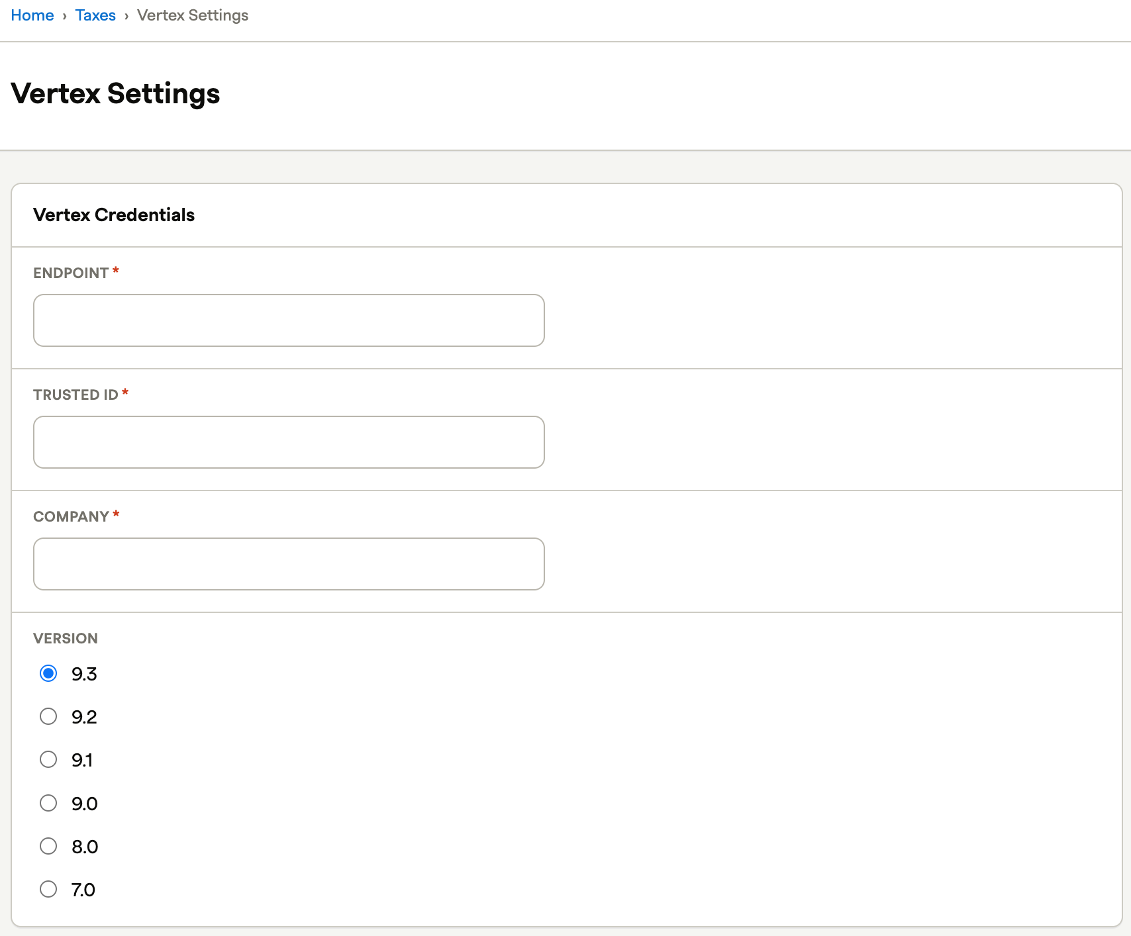Viewport: 1131px width, 936px height.
Task: Click the COMPANY field label
Action: [71, 516]
